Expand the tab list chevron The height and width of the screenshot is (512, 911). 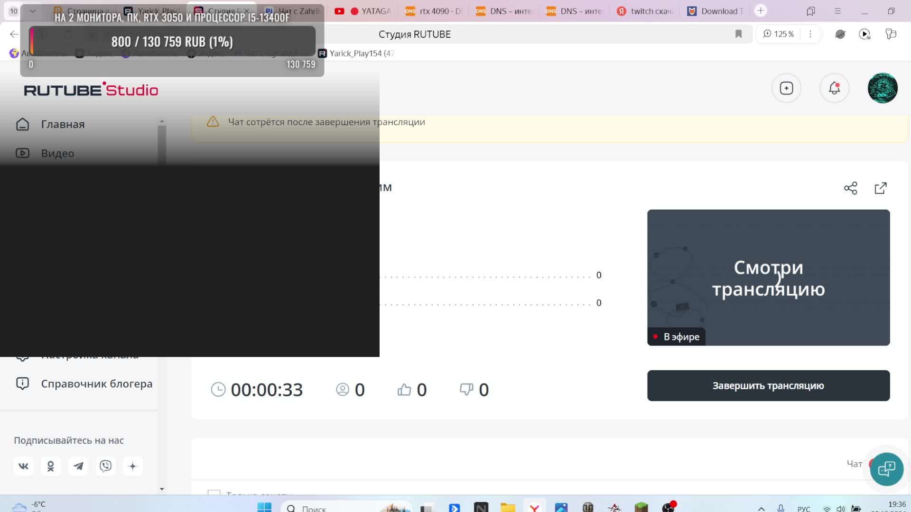click(x=33, y=10)
